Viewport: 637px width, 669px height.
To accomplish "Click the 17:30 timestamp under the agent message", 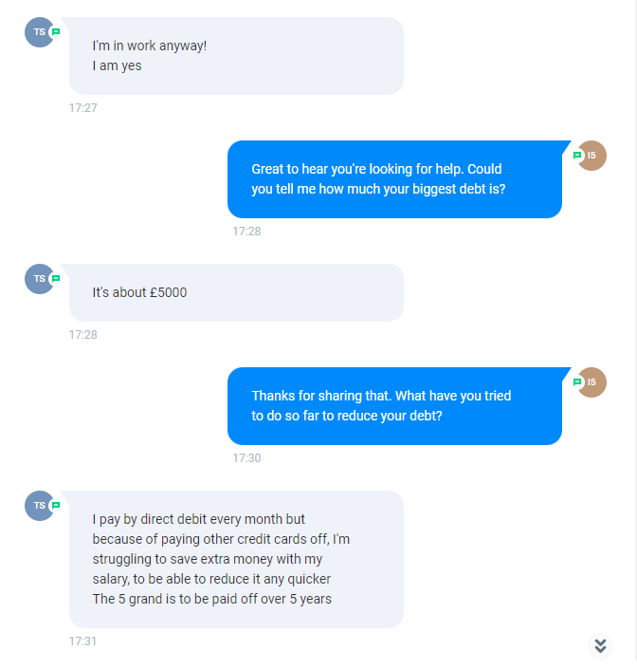I will (x=246, y=458).
